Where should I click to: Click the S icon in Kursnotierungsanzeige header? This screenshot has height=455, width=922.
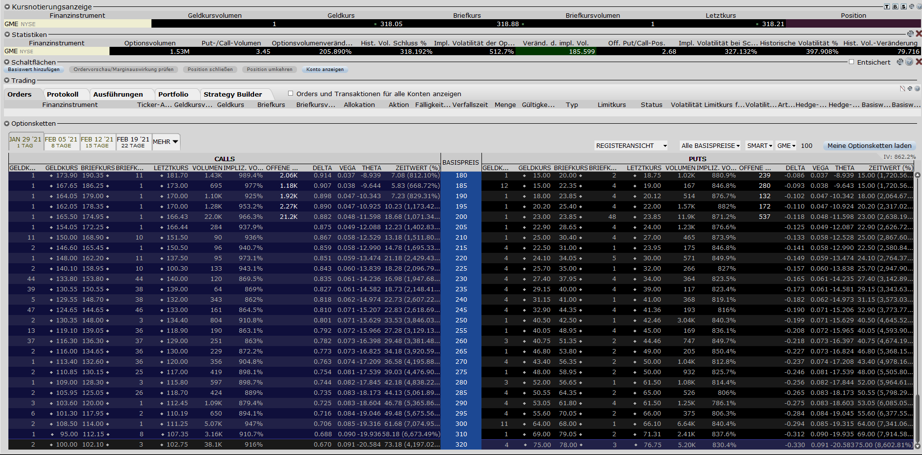tap(903, 7)
